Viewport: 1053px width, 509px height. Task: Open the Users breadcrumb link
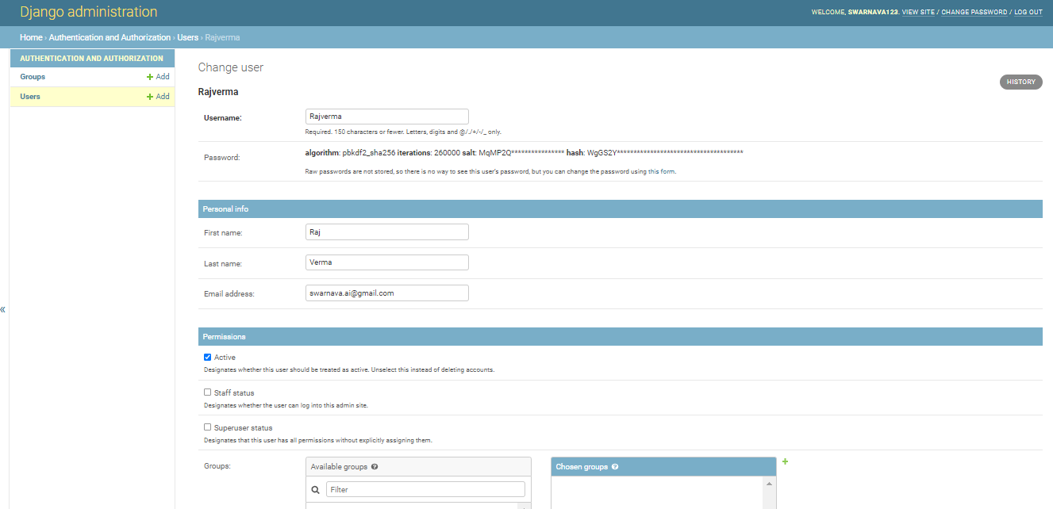tap(188, 37)
